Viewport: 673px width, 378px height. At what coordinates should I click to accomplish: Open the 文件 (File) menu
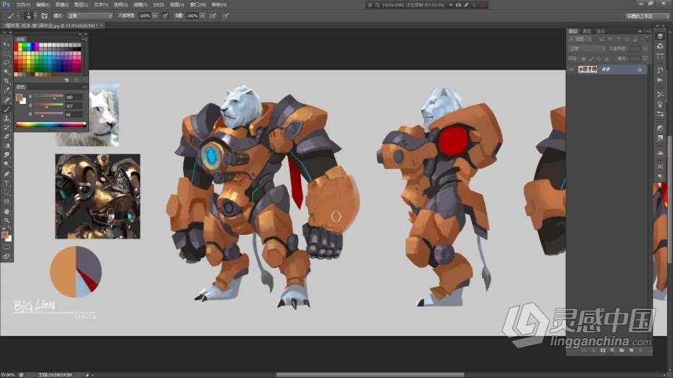[x=23, y=5]
